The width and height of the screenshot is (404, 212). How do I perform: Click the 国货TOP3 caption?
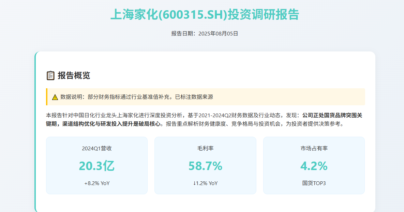(x=314, y=183)
